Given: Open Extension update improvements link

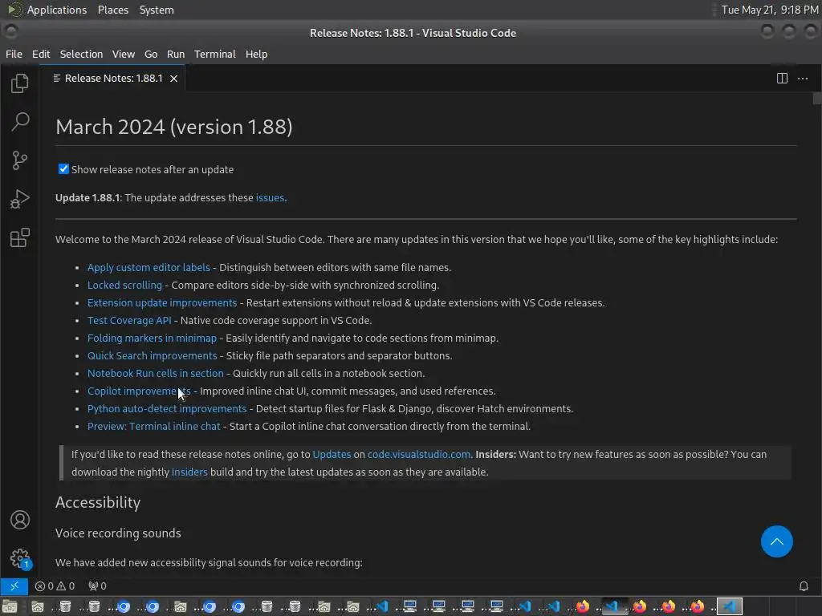Looking at the screenshot, I should [162, 302].
